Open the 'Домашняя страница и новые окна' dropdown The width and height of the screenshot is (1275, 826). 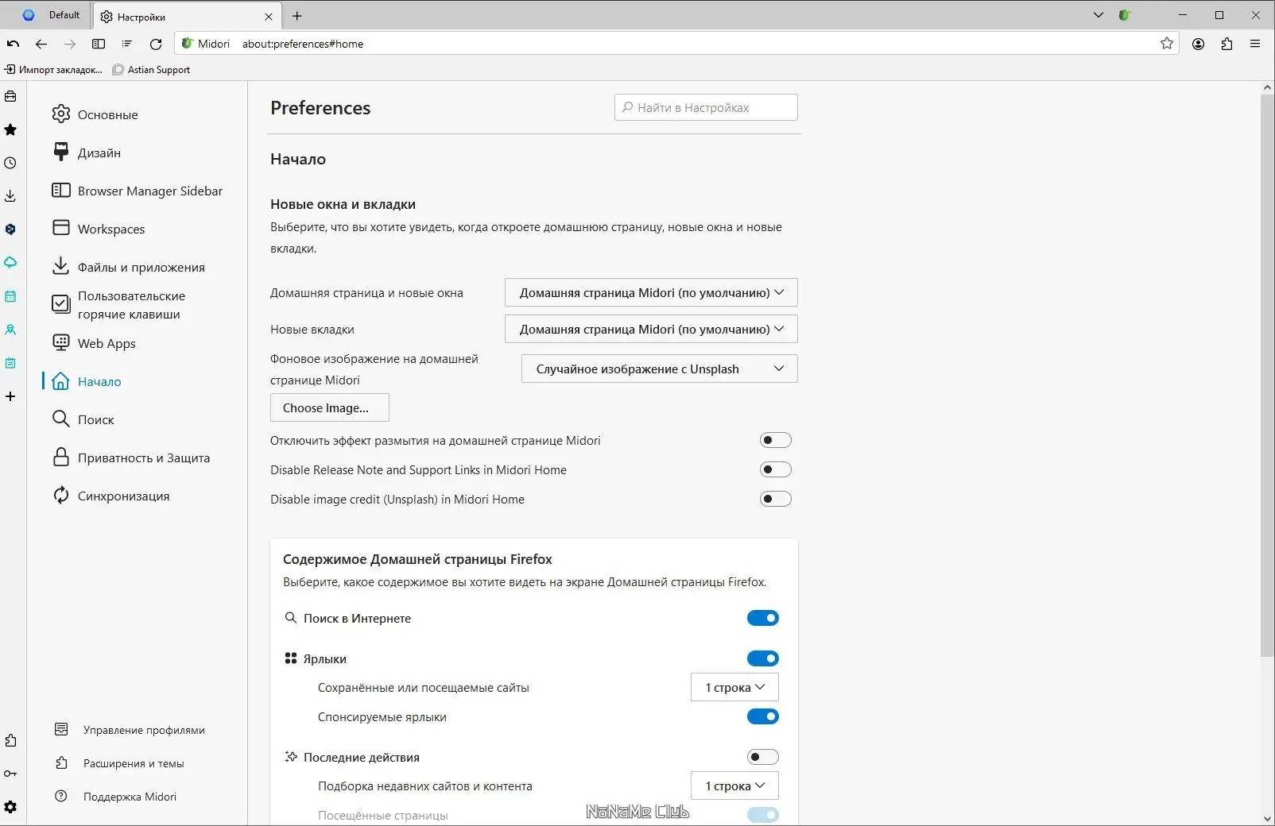pyautogui.click(x=651, y=292)
